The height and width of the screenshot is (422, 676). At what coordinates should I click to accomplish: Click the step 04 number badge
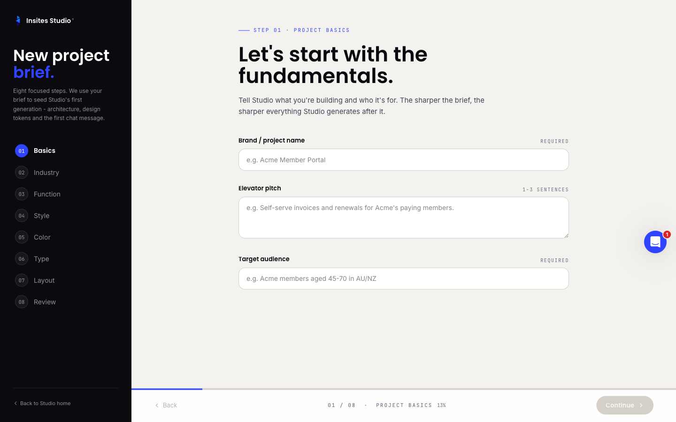(22, 216)
